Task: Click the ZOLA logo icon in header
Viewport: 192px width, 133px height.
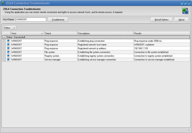Action: [x=185, y=11]
